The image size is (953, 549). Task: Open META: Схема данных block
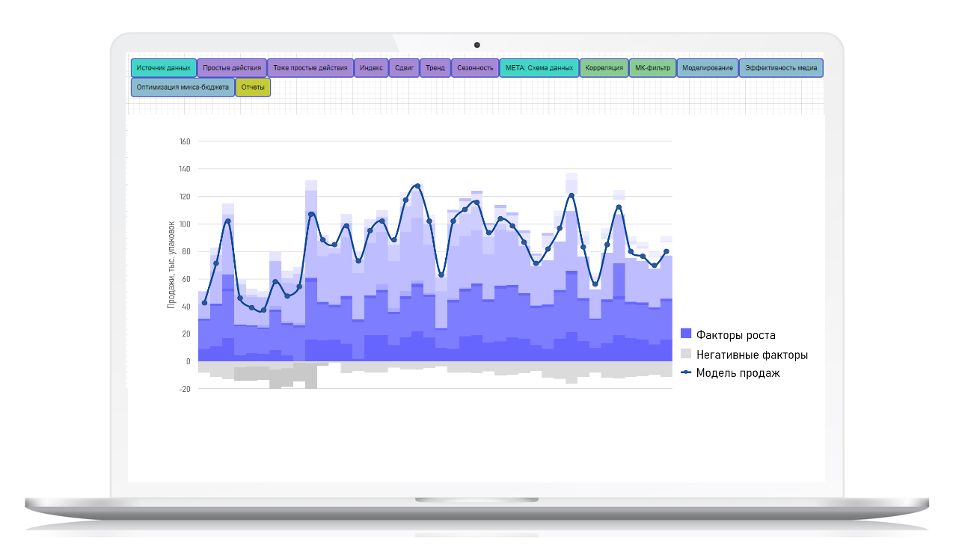click(x=539, y=68)
